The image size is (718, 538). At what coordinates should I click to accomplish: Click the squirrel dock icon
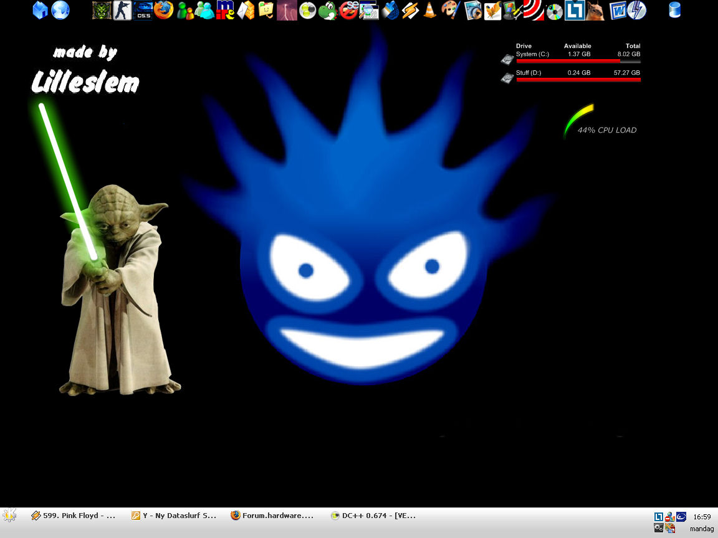point(595,10)
